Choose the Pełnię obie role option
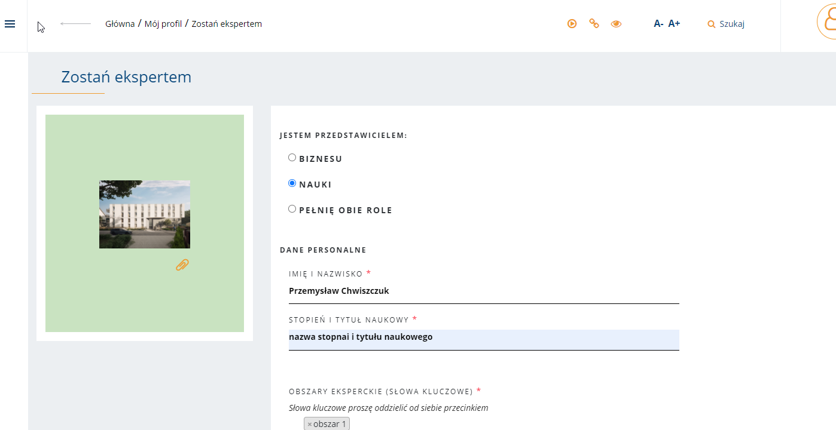This screenshot has height=430, width=836. [x=292, y=209]
